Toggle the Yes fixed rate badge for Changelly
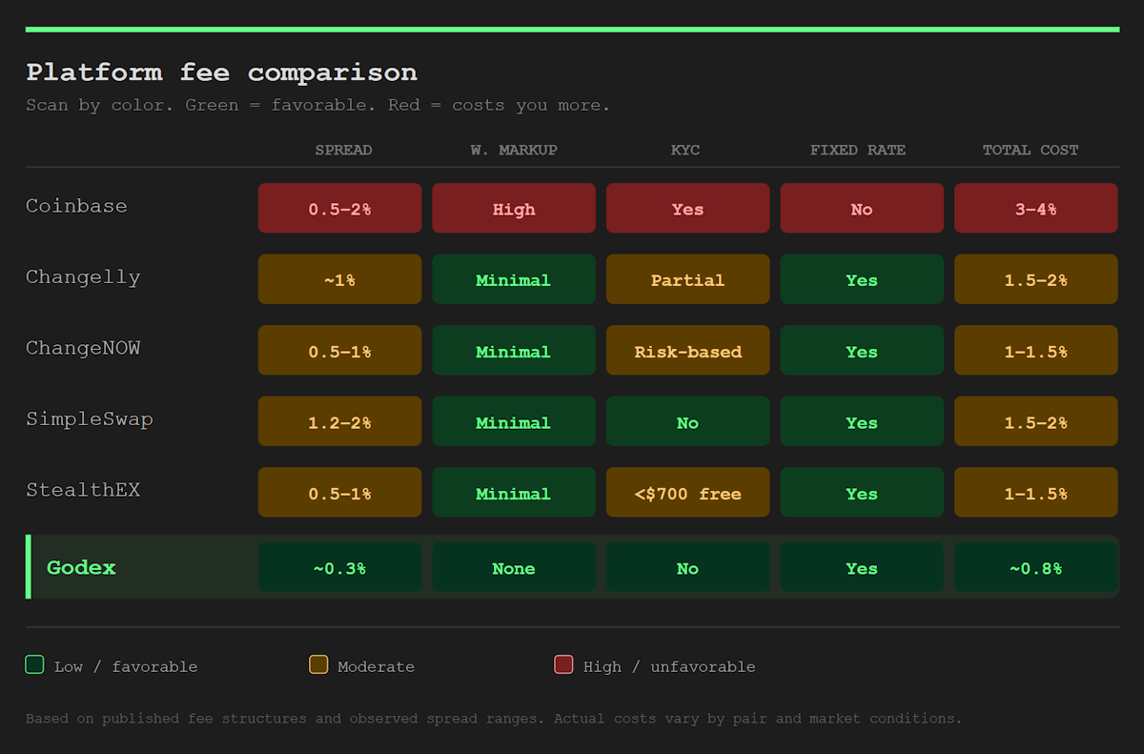This screenshot has width=1144, height=754. pyautogui.click(x=862, y=279)
